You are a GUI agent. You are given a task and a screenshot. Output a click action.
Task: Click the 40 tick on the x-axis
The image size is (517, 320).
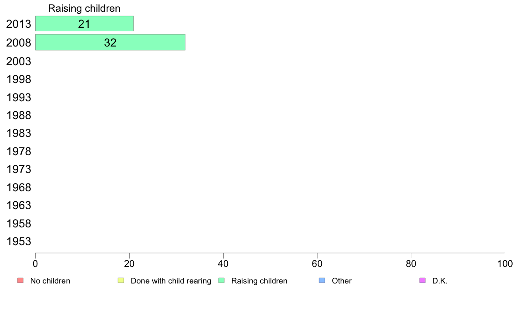(x=223, y=263)
